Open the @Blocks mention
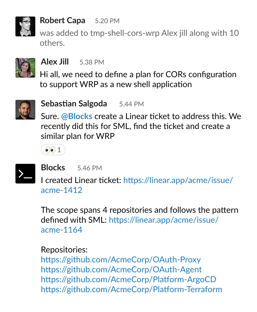 (76, 116)
